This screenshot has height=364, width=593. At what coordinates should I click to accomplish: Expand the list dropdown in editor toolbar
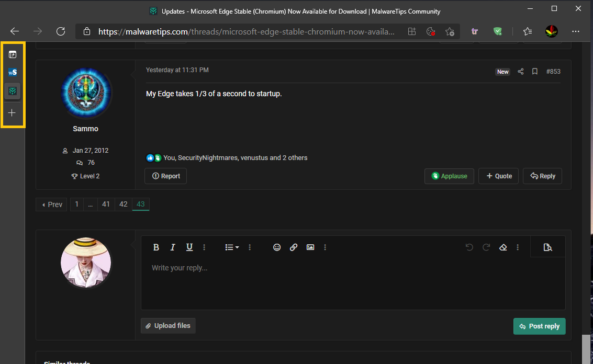click(x=232, y=247)
